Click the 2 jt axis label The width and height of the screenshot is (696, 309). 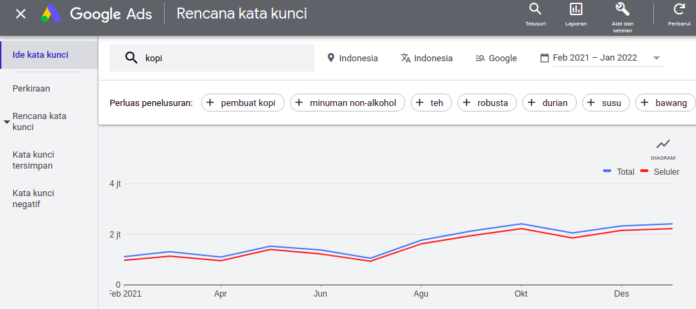115,235
